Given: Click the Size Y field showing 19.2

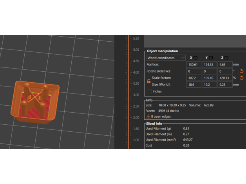Looking at the screenshot, I should (x=209, y=85).
